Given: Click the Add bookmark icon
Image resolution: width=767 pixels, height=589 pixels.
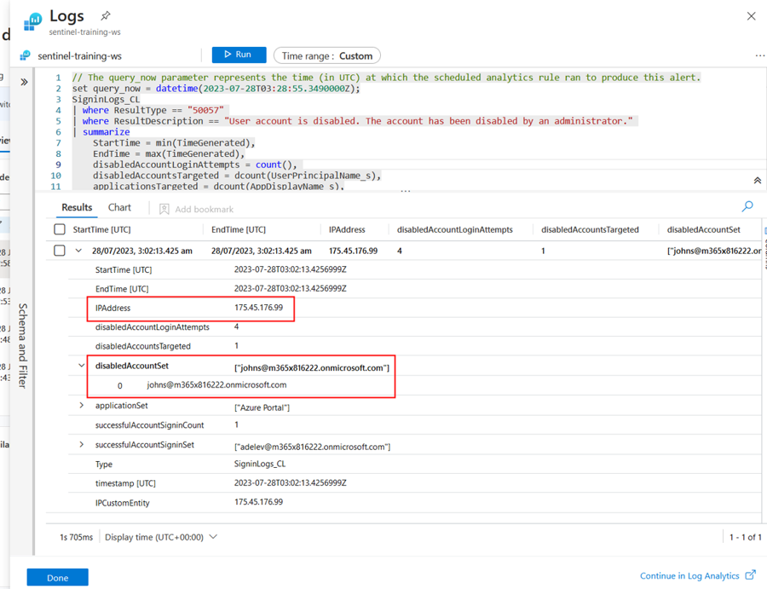Looking at the screenshot, I should pos(164,209).
